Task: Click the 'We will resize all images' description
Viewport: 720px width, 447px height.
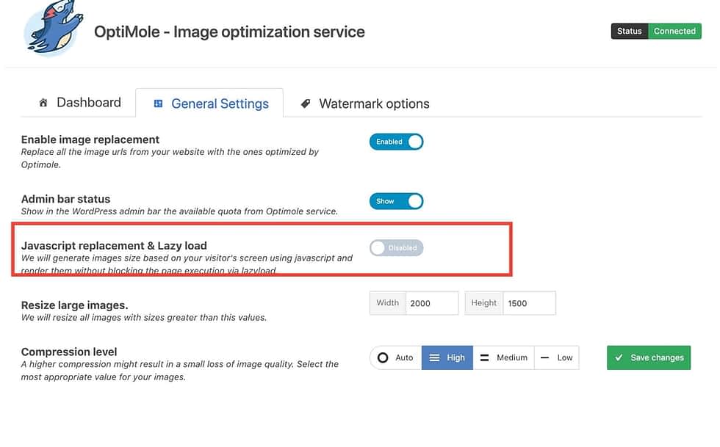Action: pos(144,318)
